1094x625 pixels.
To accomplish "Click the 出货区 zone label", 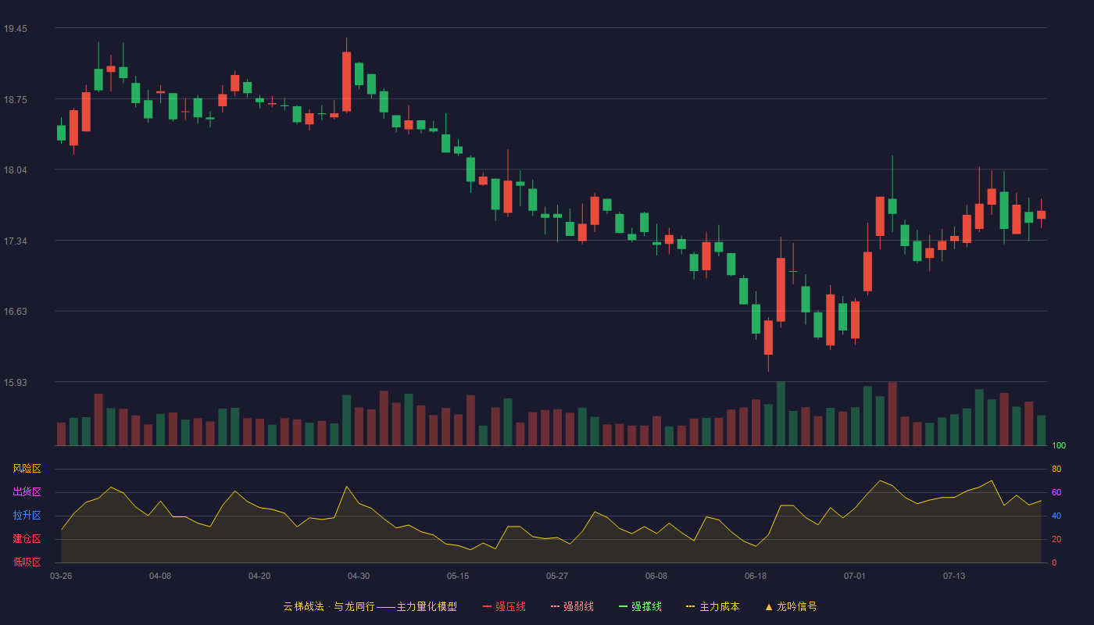I will (27, 492).
